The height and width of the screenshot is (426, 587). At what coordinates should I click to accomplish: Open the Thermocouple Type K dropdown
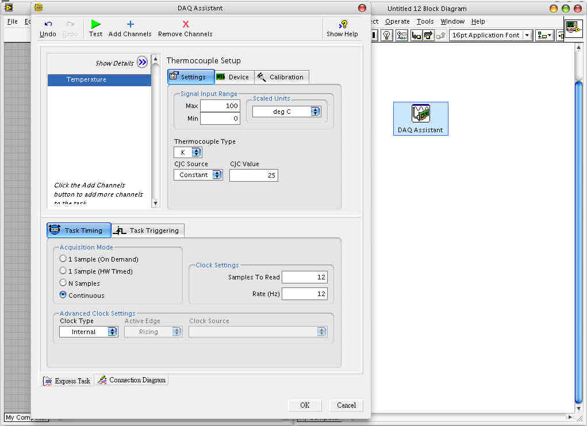188,152
